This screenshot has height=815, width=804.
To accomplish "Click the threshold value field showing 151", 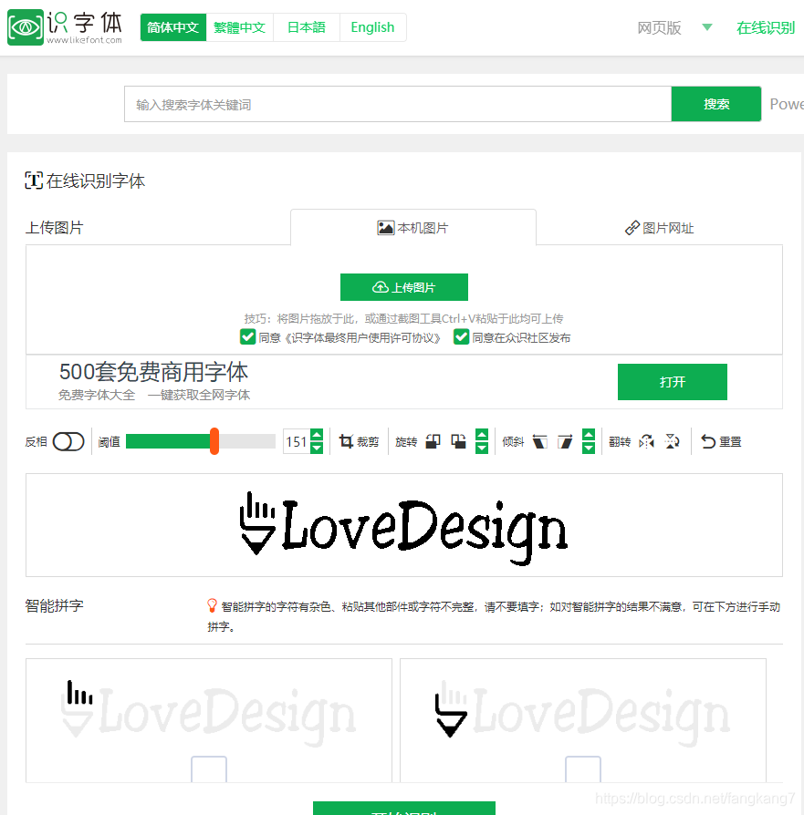I will coord(297,442).
